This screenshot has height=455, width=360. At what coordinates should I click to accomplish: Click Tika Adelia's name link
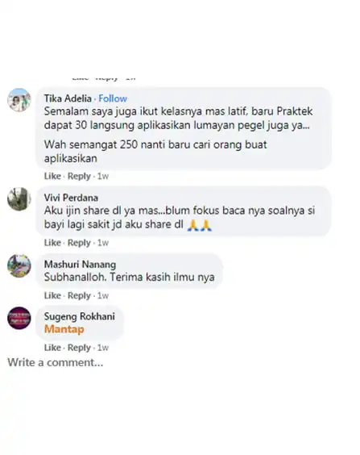(x=68, y=98)
